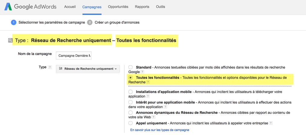Open help icon after 'dans votre application'
This screenshot has width=306, height=135.
click(166, 107)
